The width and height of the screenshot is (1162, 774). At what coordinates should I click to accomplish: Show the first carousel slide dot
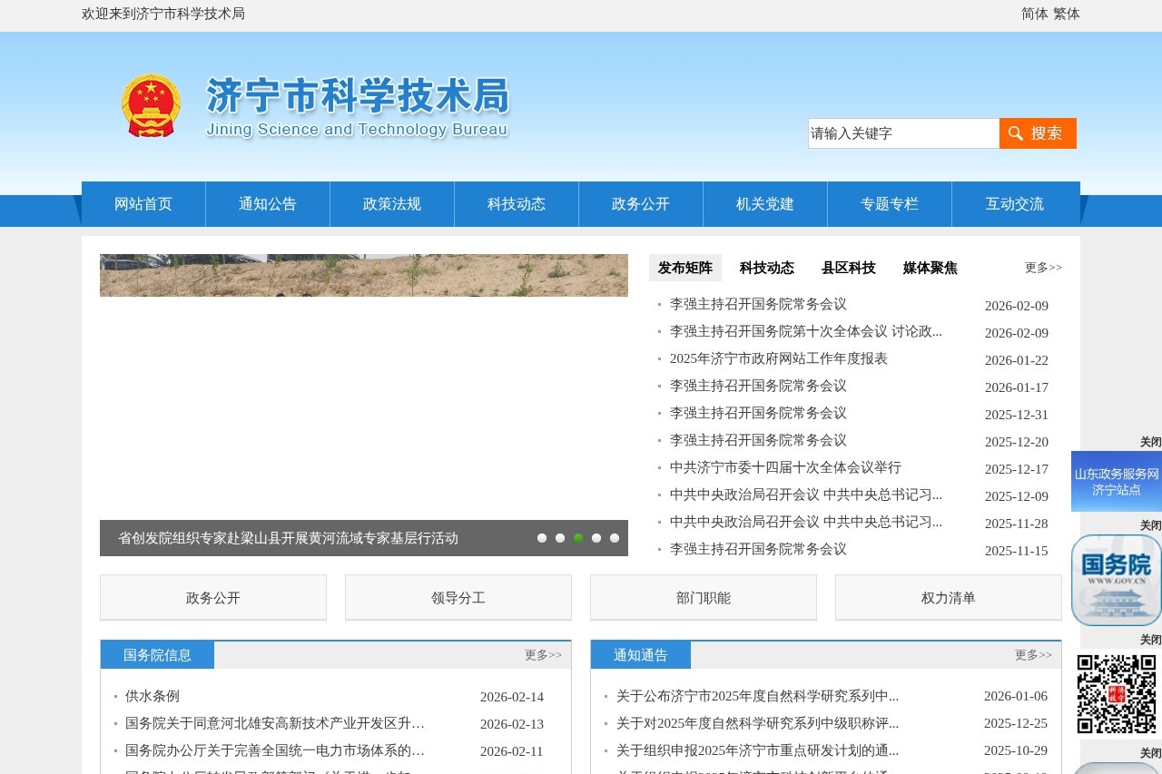(x=542, y=538)
